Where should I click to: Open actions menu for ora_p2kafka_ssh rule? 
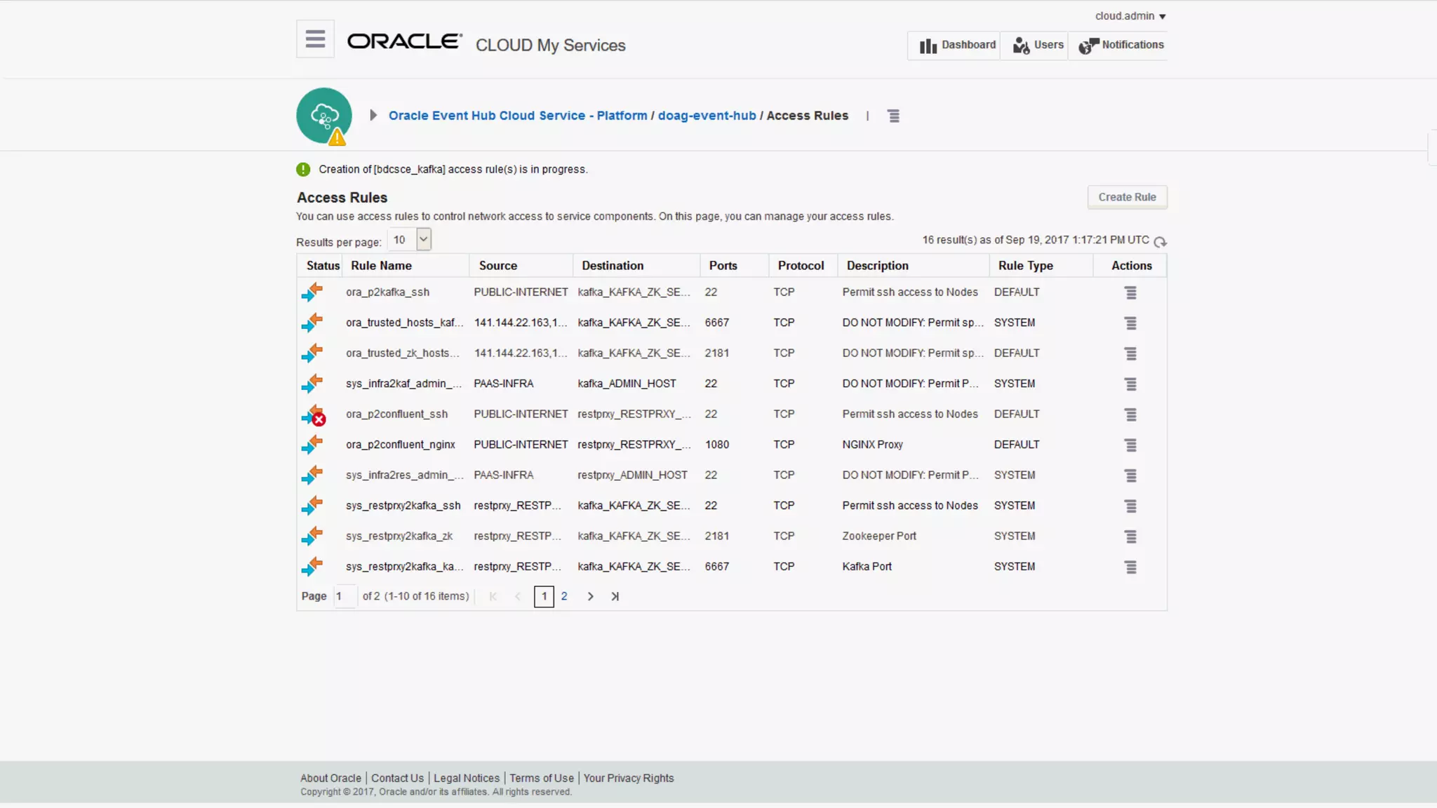[x=1130, y=292]
